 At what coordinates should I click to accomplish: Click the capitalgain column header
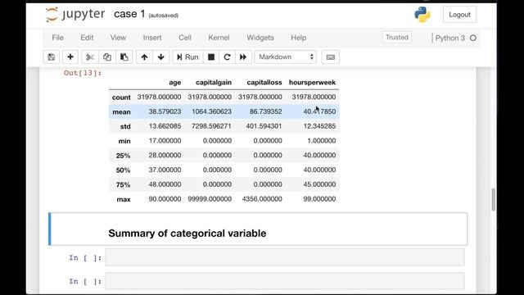214,83
